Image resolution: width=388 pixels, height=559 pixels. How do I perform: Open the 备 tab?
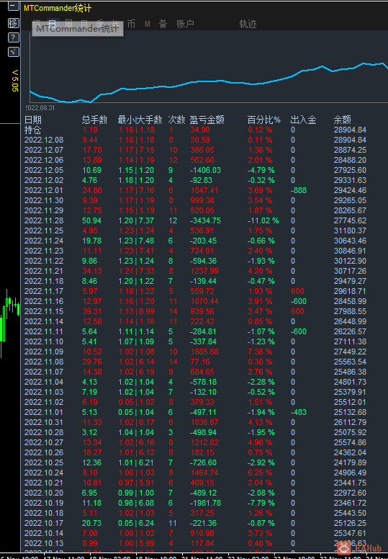coord(163,24)
